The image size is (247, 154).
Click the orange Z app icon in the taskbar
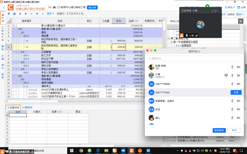(x=131, y=151)
